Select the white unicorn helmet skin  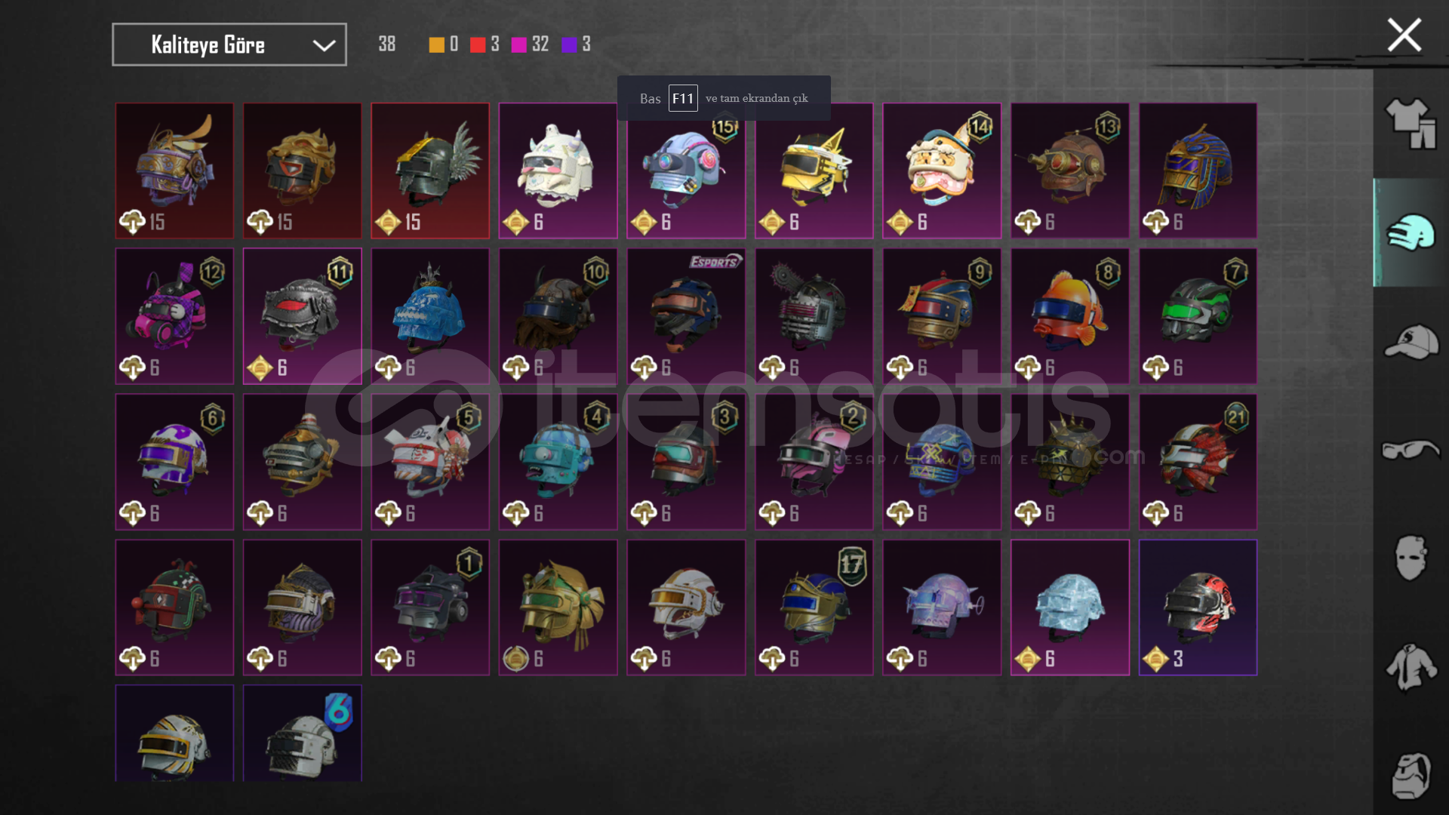(558, 171)
